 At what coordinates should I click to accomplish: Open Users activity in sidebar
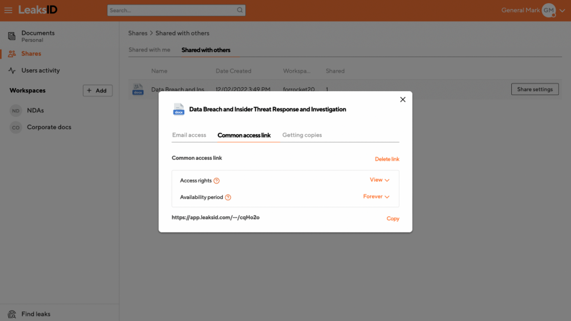coord(40,70)
